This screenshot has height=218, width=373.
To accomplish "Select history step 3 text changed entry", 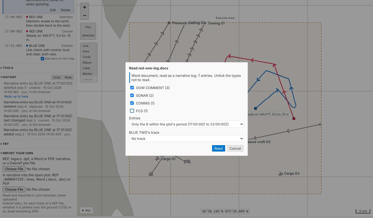I will [39, 120].
